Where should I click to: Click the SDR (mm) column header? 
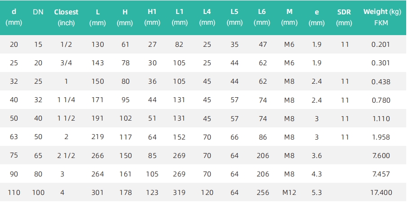coord(344,18)
